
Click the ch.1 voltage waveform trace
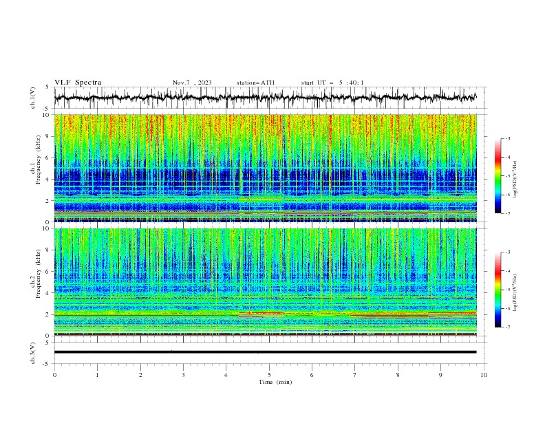click(265, 98)
